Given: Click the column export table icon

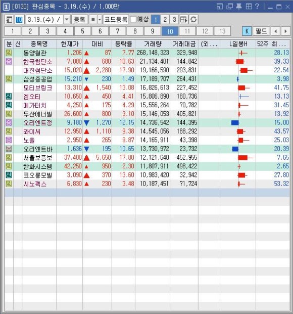Looking at the screenshot, I should (183, 20).
